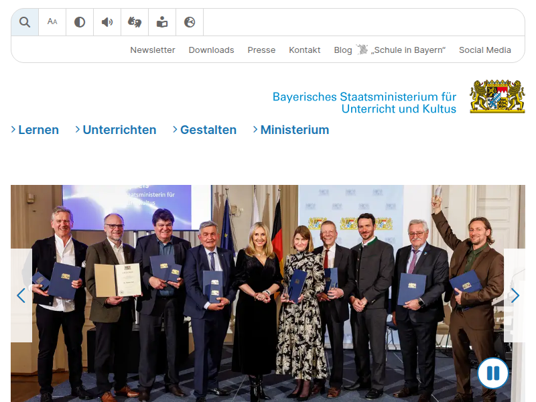Viewport: 536px width, 402px height.
Task: Click the font size adjustment icon
Action: point(52,22)
